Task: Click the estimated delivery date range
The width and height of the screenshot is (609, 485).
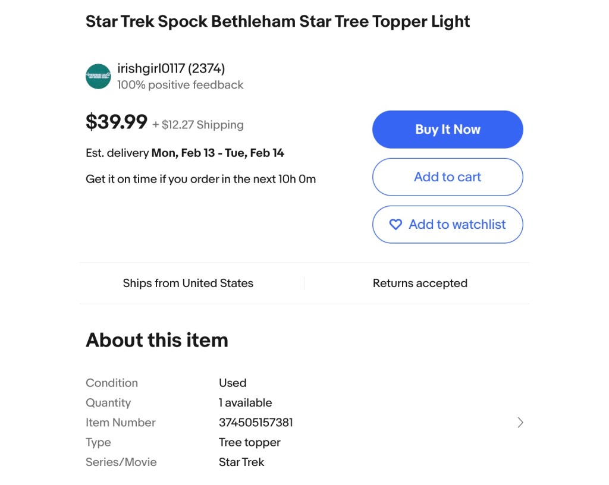Action: 218,153
